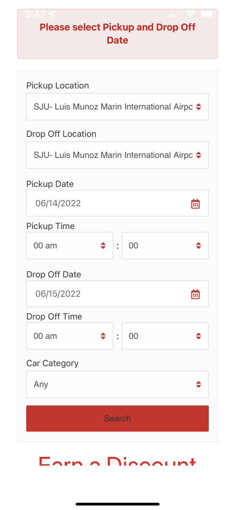Expand the Car Category dropdown

pos(117,384)
